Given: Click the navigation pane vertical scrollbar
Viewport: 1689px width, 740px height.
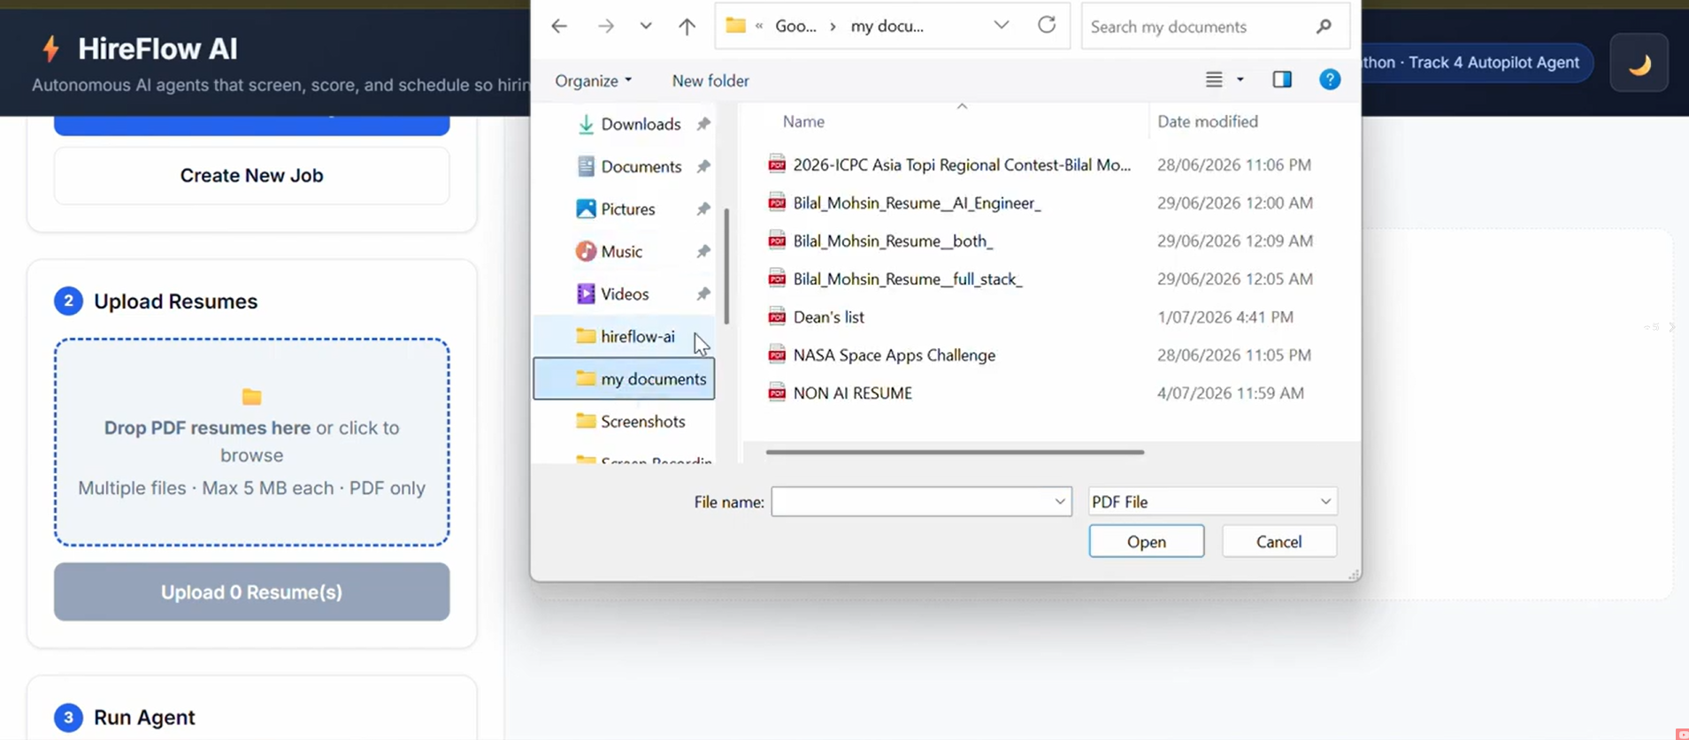Looking at the screenshot, I should click(726, 265).
